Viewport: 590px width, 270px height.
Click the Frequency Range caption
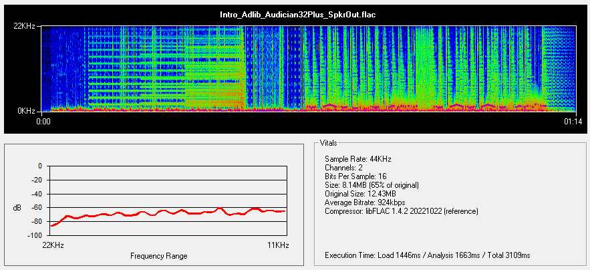click(158, 256)
